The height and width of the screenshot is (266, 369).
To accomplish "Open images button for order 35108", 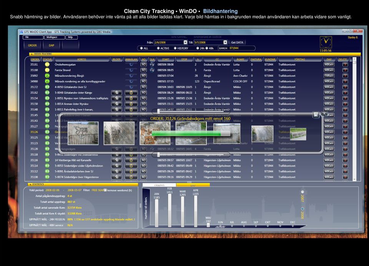I will click(x=116, y=177).
